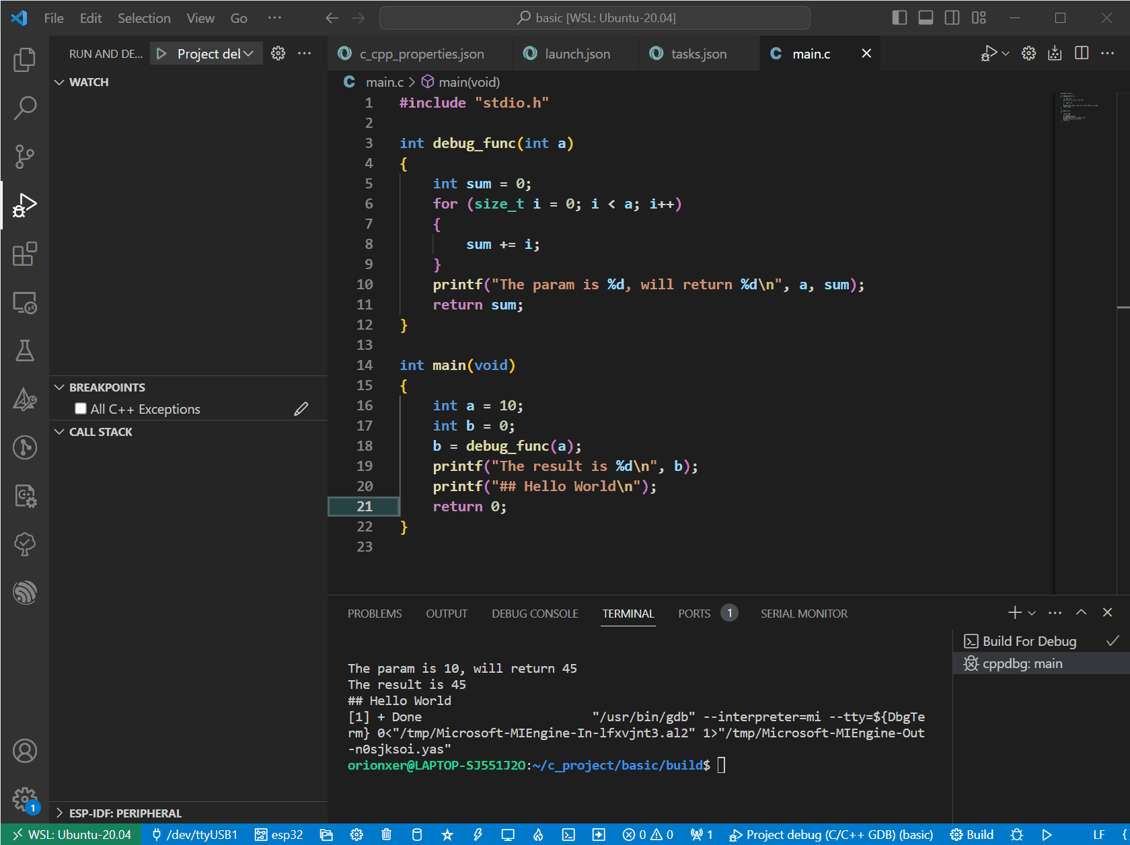
Task: Click ESP-IDF build cylinder icon in status bar
Action: pos(417,834)
